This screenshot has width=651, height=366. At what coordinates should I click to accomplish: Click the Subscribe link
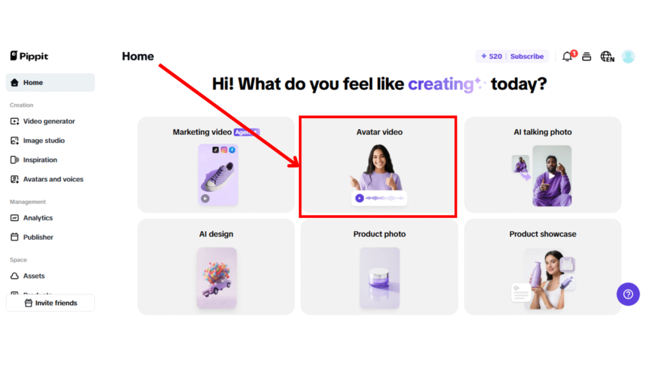tap(527, 57)
